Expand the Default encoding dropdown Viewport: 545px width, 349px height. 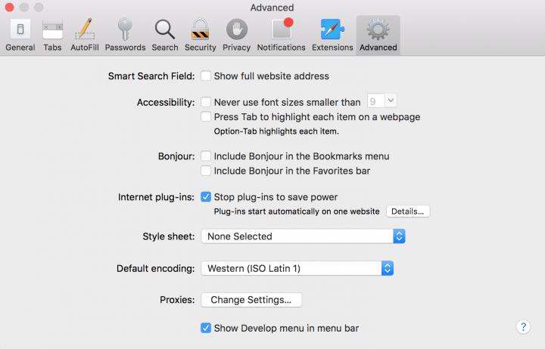[297, 268]
